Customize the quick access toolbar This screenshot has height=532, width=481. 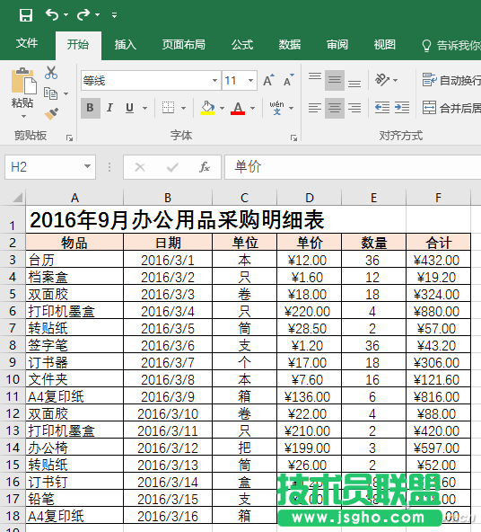coord(115,15)
